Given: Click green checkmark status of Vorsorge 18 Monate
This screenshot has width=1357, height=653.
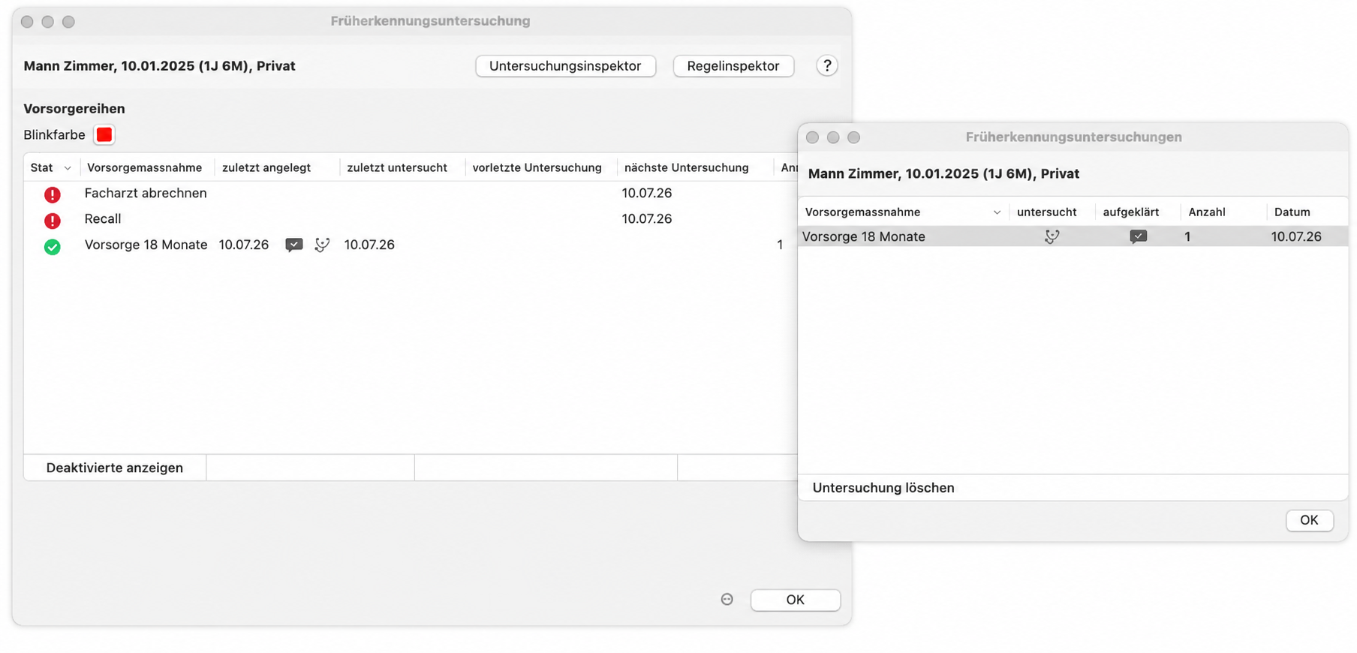Looking at the screenshot, I should coord(52,246).
